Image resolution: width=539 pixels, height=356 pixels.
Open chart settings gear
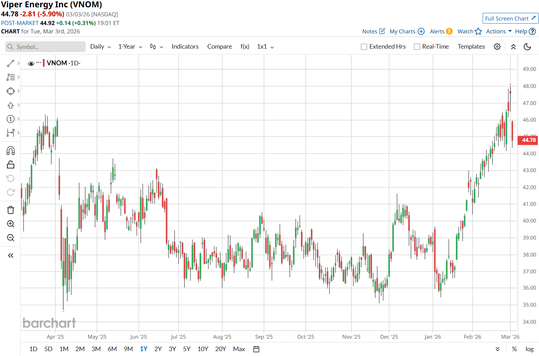pos(497,47)
